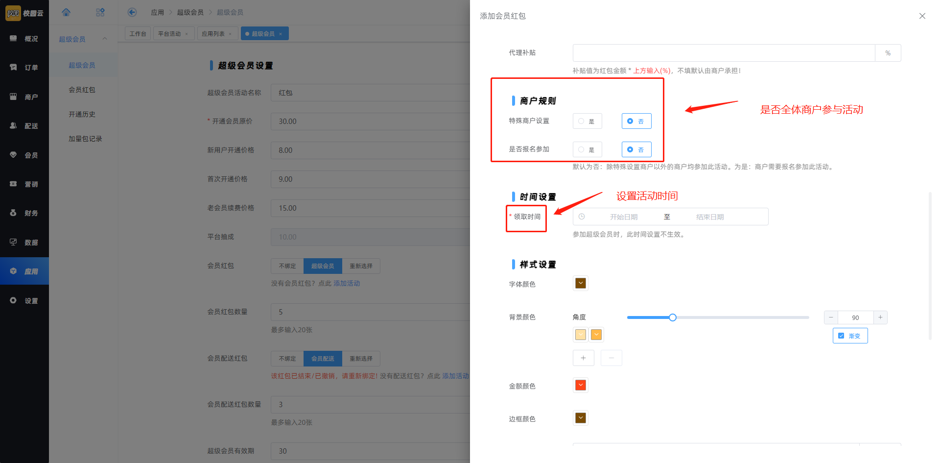940x463 pixels.
Task: Open 配送 in the left sidebar
Action: 24,126
